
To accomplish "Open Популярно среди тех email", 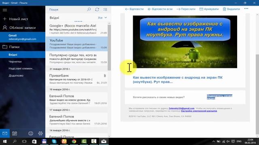I will pos(77,58).
